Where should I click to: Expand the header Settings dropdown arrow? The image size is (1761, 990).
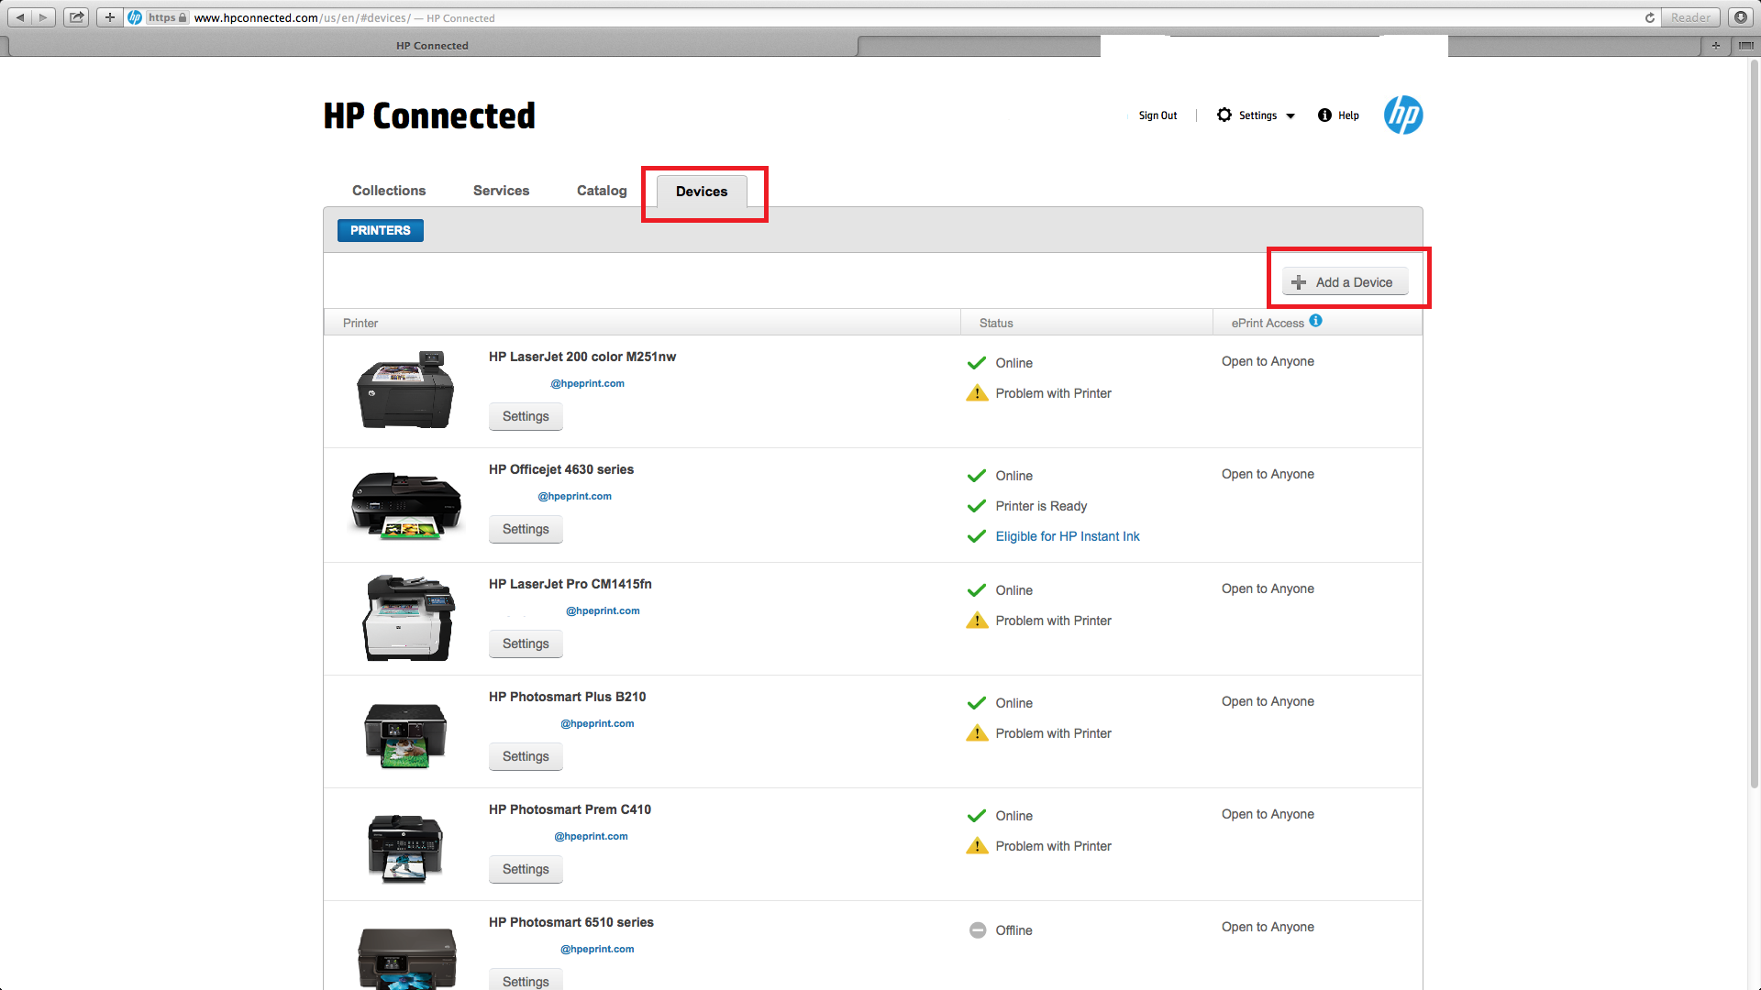click(1290, 116)
